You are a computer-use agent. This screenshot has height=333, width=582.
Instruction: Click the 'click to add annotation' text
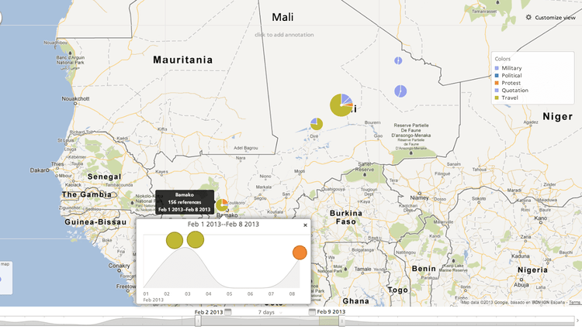(x=284, y=35)
